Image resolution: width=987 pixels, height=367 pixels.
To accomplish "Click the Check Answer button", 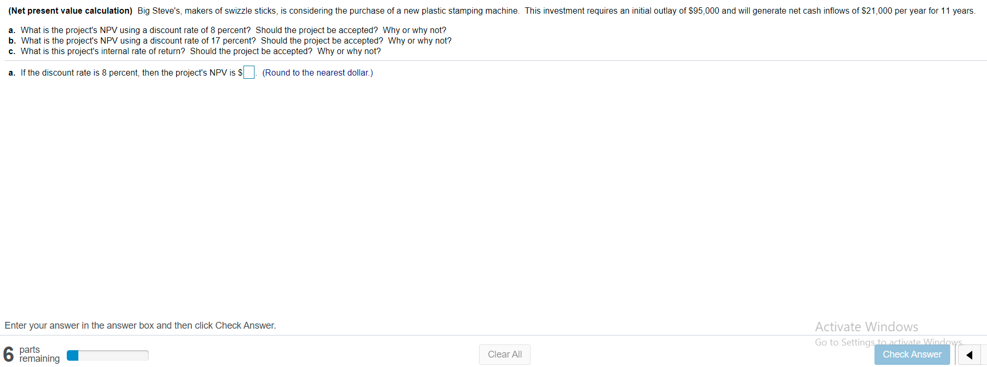I will (912, 354).
